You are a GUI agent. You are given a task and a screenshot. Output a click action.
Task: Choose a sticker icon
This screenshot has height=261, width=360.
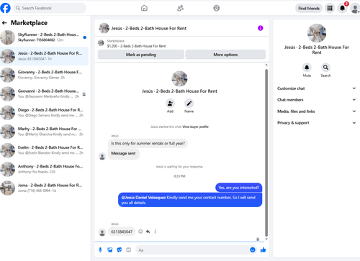pyautogui.click(x=120, y=250)
